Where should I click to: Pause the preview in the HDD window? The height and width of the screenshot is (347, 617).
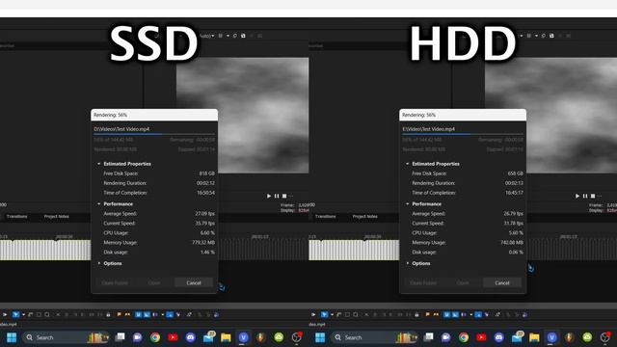(x=585, y=196)
